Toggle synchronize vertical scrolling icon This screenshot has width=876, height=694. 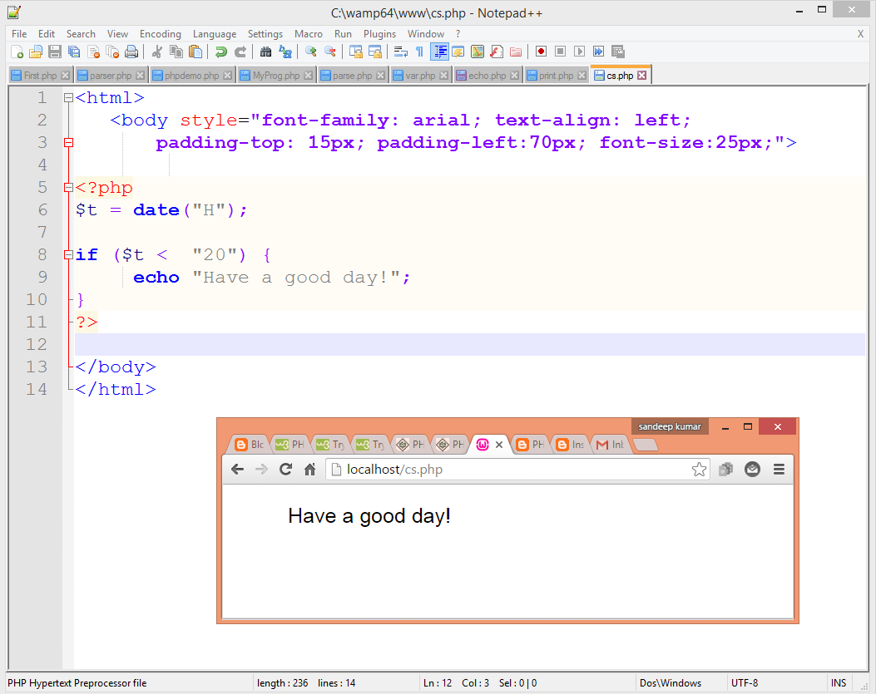356,52
